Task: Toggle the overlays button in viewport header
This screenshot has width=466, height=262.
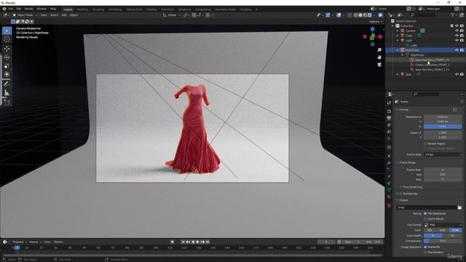Action: tap(339, 15)
